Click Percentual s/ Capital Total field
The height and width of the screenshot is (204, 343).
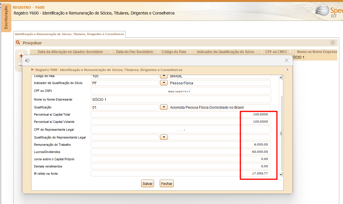[181, 114]
